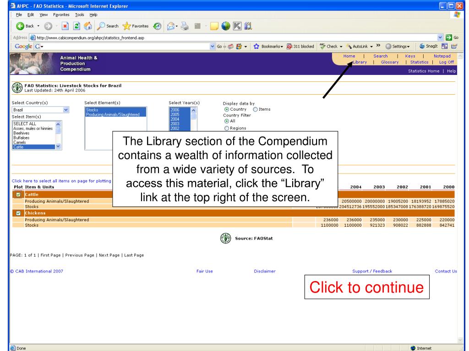469x351 pixels.
Task: Click in the Google search input field
Action: [x=126, y=46]
